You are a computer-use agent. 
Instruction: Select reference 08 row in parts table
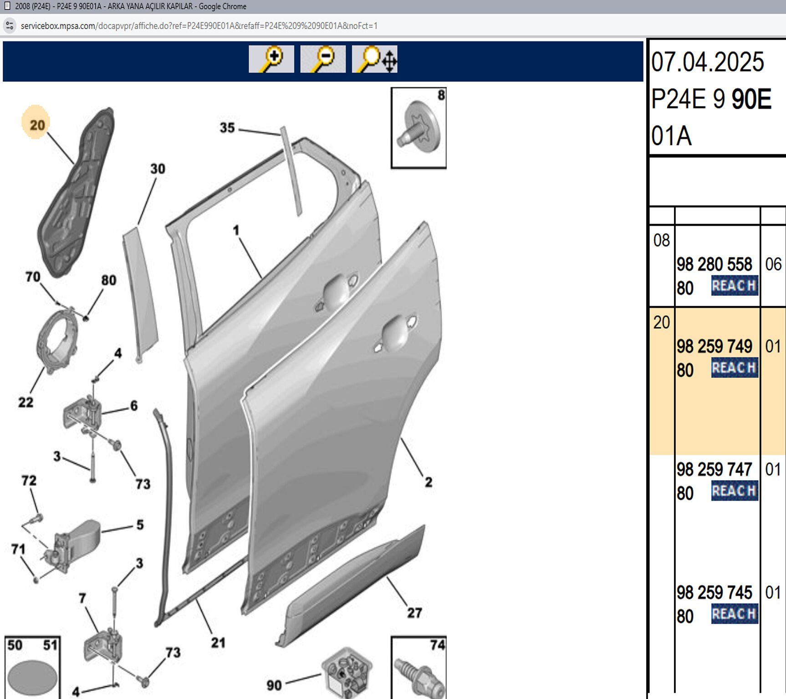(661, 241)
